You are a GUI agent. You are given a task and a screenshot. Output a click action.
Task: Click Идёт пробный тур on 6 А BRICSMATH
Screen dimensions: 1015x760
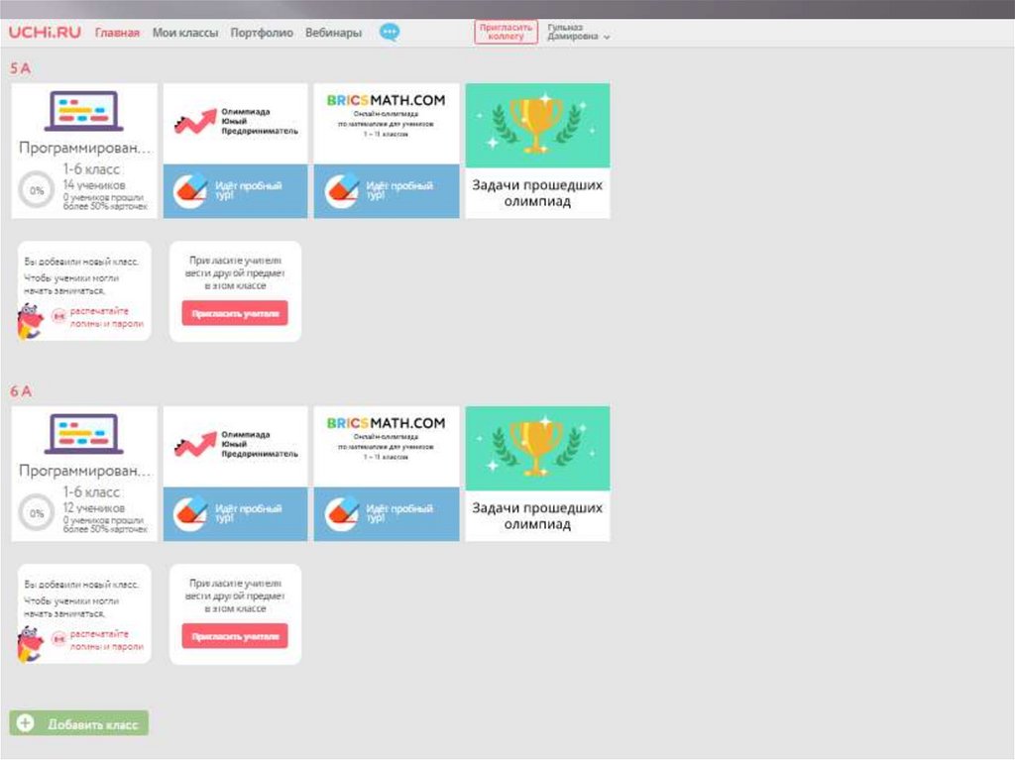click(x=399, y=513)
